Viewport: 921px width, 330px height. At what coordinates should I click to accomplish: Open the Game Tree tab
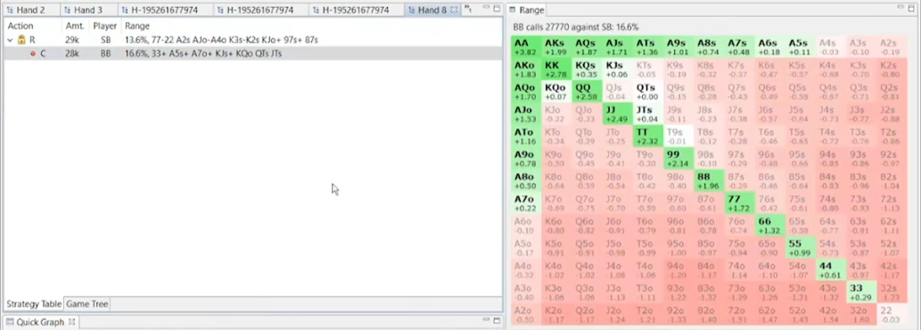[86, 304]
